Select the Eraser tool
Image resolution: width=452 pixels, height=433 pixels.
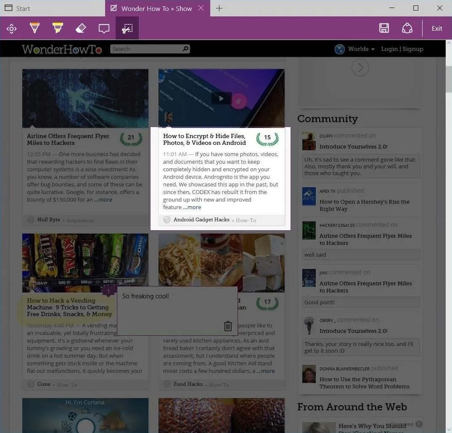[81, 28]
